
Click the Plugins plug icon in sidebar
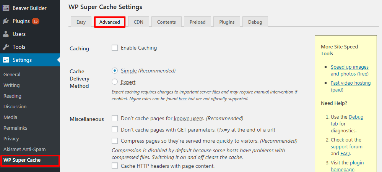click(x=6, y=21)
